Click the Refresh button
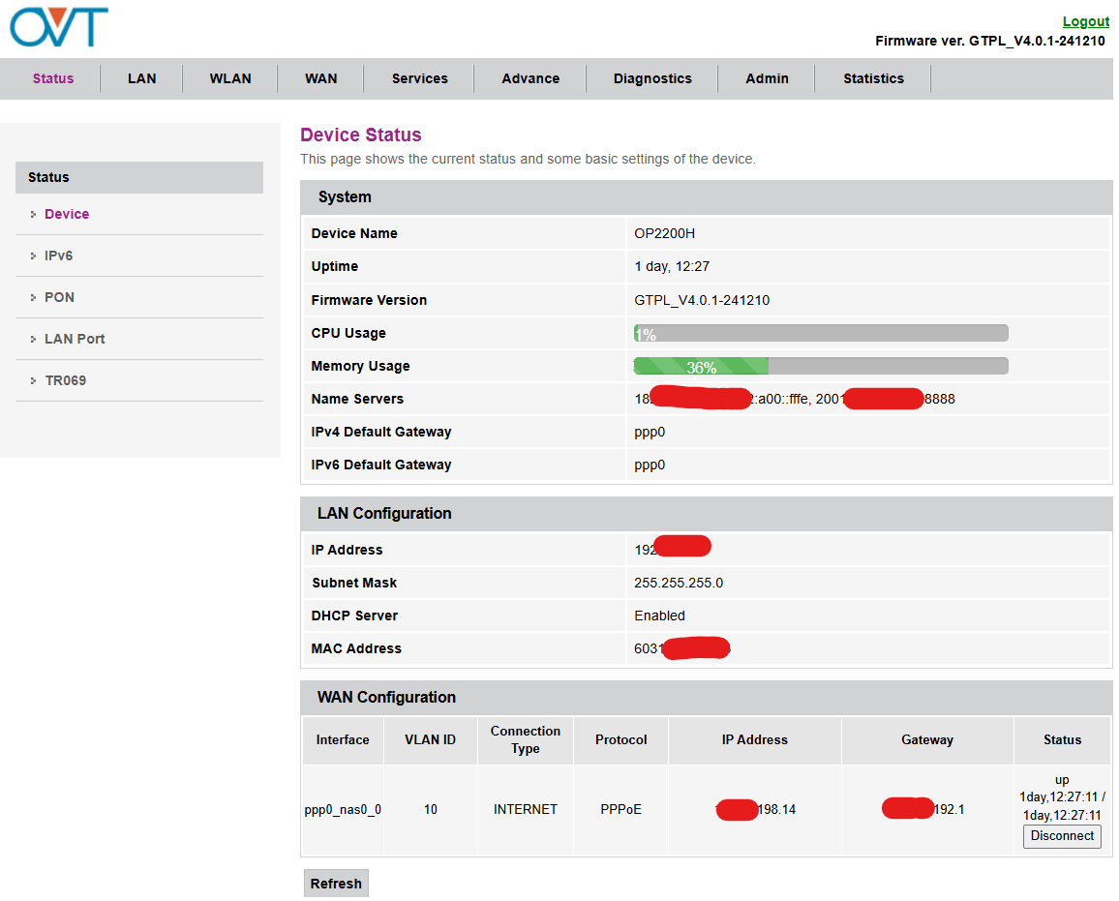The height and width of the screenshot is (901, 1119). 336,884
